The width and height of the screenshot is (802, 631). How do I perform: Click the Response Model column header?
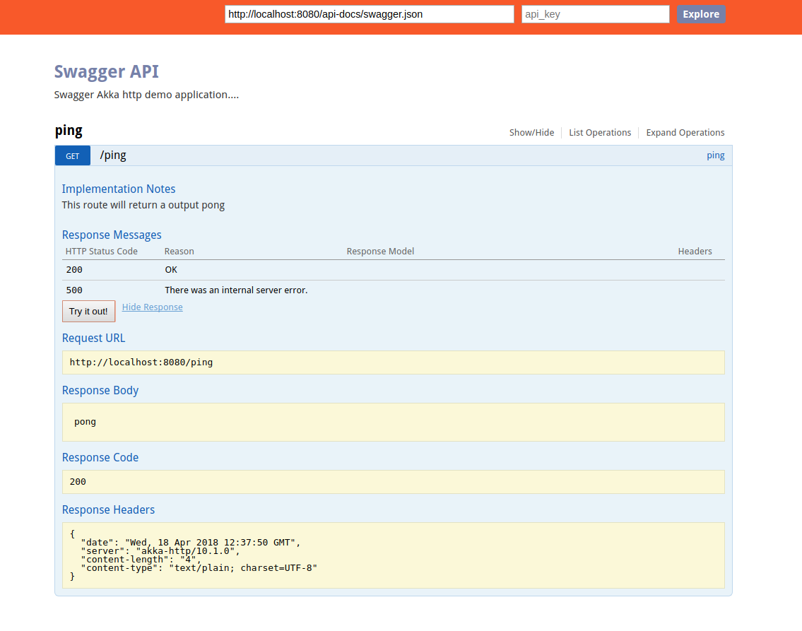(380, 252)
